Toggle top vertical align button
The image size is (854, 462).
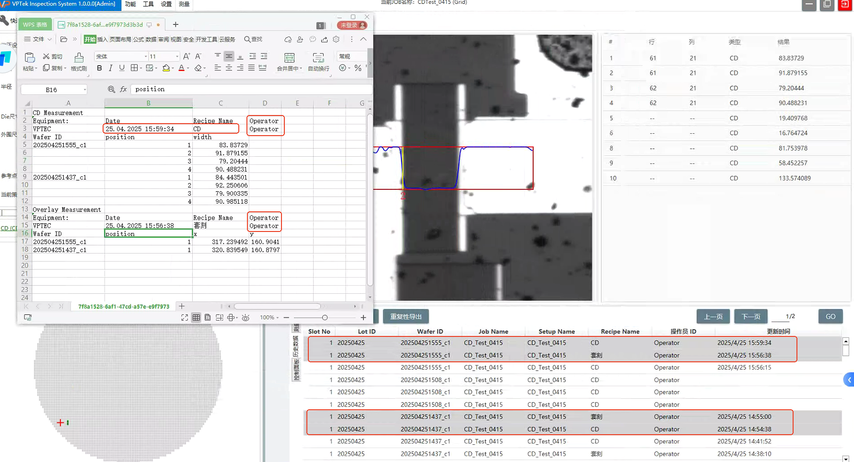218,56
